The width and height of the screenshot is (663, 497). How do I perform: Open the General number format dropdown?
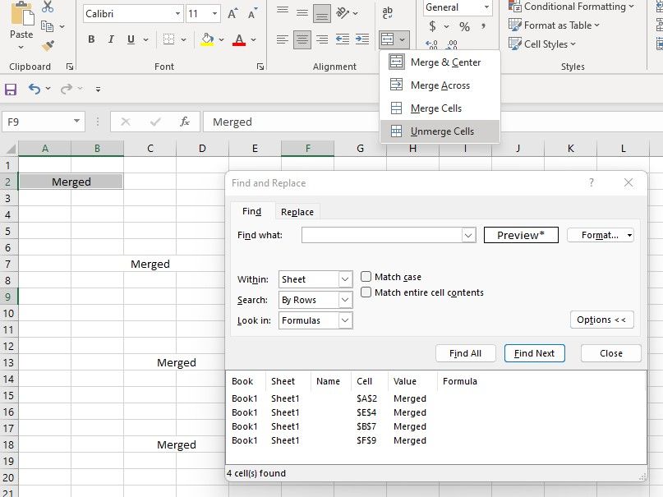[x=486, y=7]
